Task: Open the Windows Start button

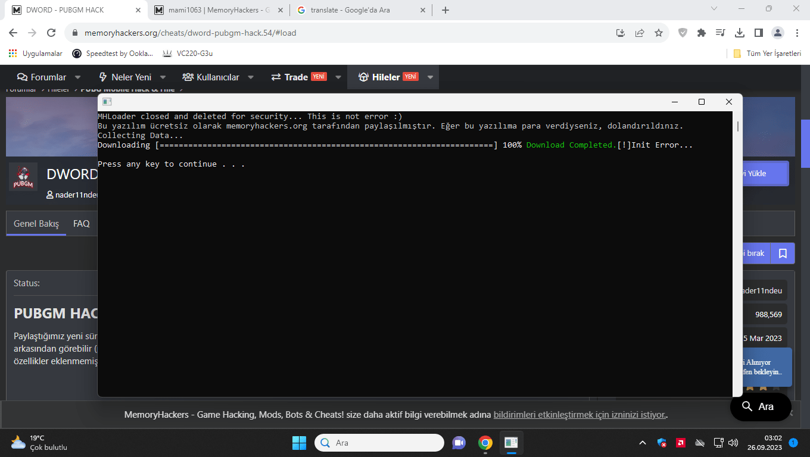Action: pyautogui.click(x=299, y=443)
